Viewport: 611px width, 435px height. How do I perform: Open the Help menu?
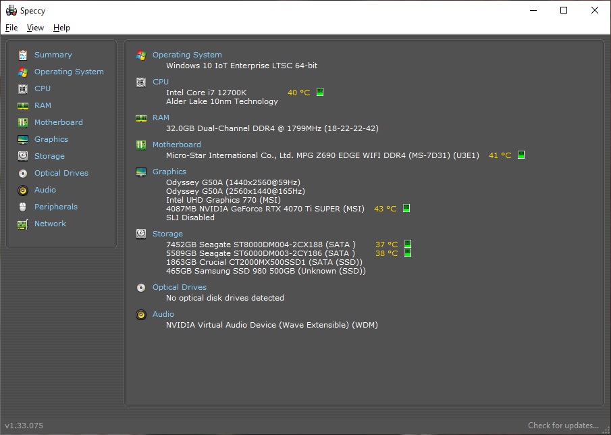click(x=61, y=28)
